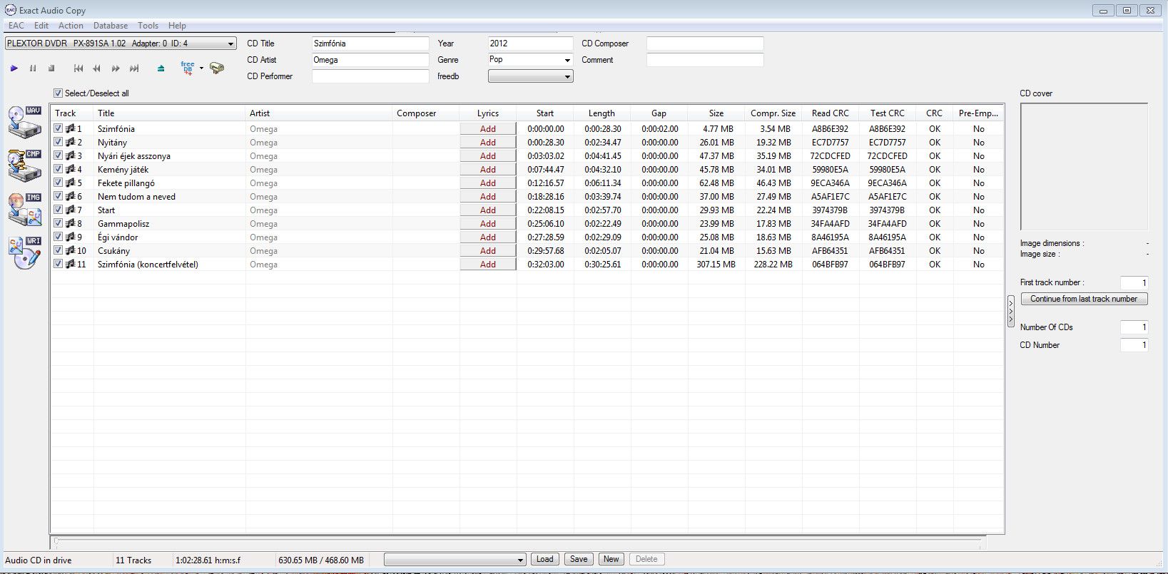The image size is (1168, 574).
Task: Rewind with the fast-backward button
Action: pyautogui.click(x=97, y=68)
